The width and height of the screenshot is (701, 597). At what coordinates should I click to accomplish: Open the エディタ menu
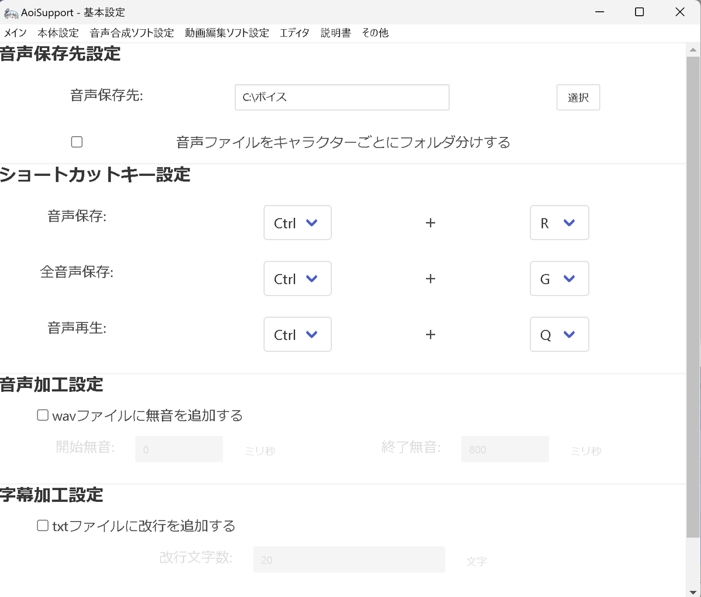click(x=294, y=33)
